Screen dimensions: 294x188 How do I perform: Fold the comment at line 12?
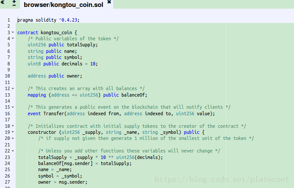(13, 88)
